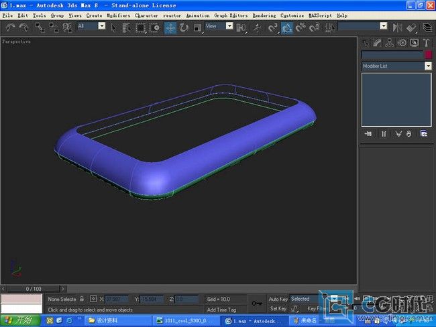Click the object color swatch

[x=429, y=54]
